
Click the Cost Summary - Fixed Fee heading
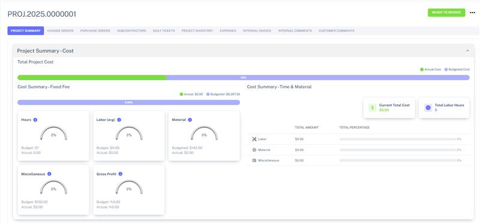43,87
